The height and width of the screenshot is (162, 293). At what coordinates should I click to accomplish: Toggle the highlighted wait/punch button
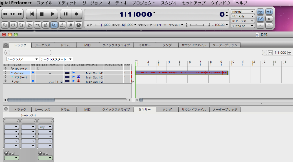pyautogui.click(x=54, y=25)
